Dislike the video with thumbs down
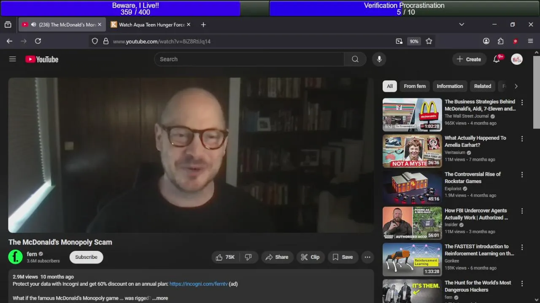The image size is (540, 303). click(248, 257)
